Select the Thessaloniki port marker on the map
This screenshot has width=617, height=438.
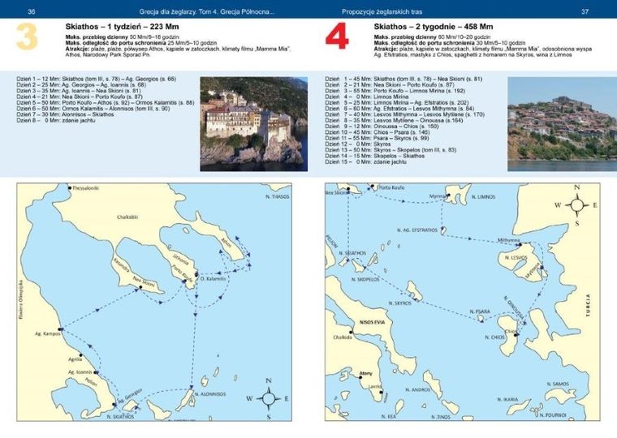(x=71, y=188)
